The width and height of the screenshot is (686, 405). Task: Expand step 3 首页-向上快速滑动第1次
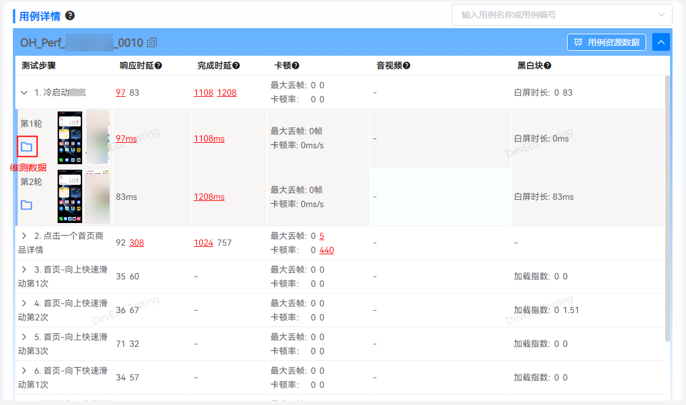pos(25,269)
